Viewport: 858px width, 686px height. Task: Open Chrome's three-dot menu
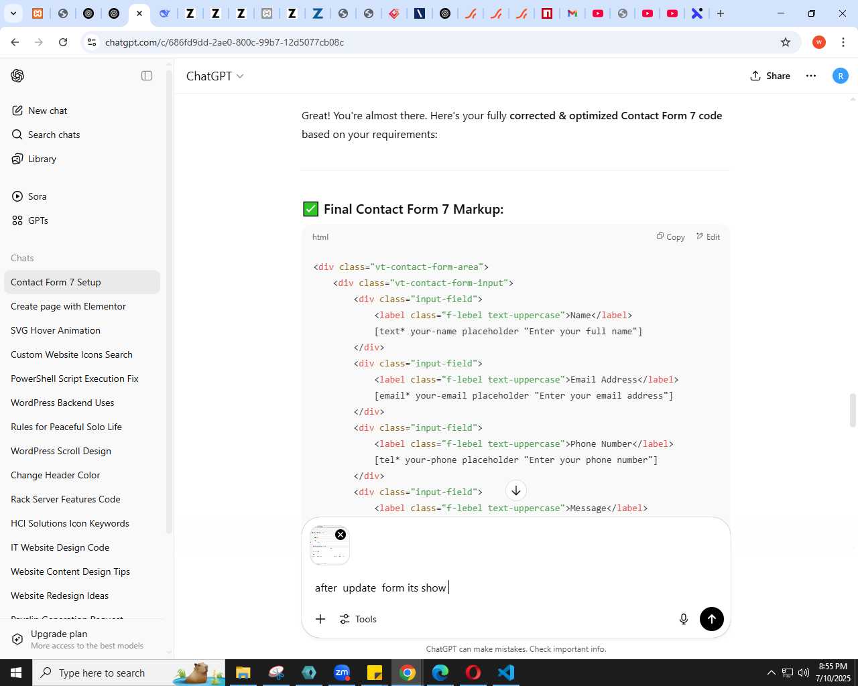pyautogui.click(x=843, y=42)
